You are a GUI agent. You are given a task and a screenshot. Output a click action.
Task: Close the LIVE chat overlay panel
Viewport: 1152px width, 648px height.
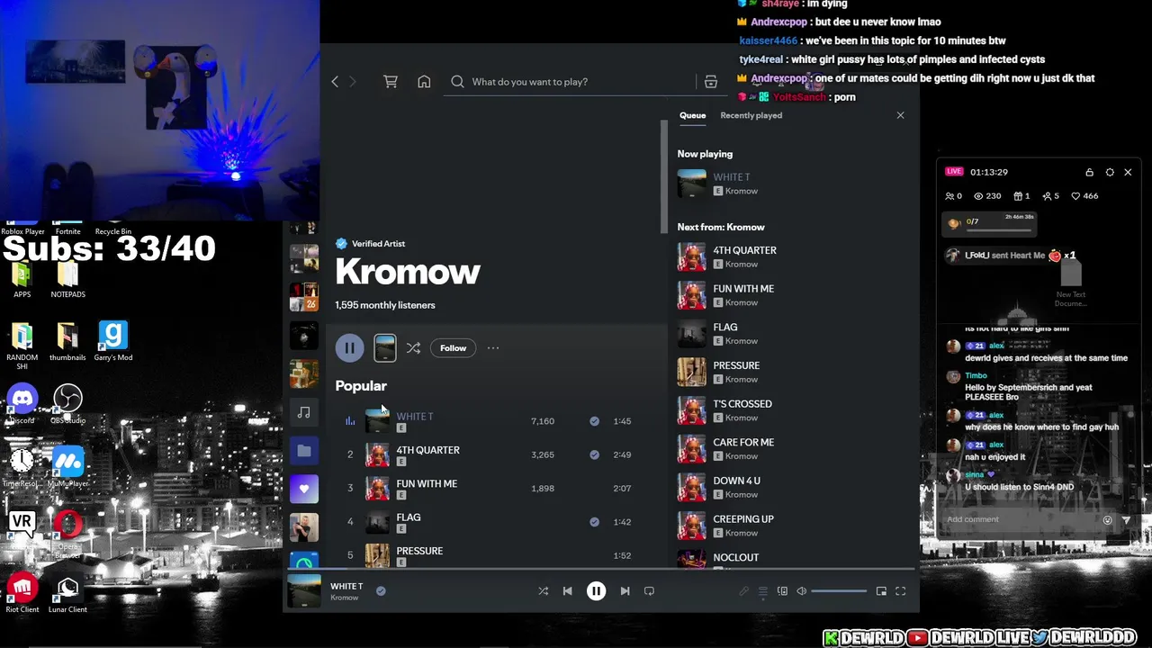tap(1128, 172)
